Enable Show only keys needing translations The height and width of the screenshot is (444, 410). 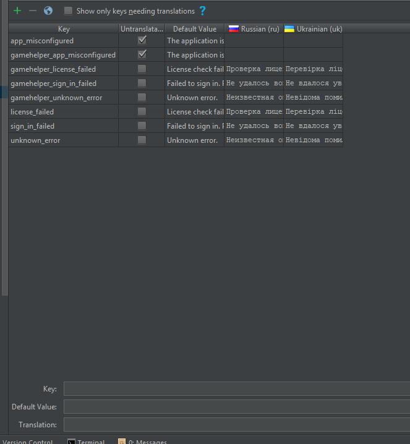point(68,11)
